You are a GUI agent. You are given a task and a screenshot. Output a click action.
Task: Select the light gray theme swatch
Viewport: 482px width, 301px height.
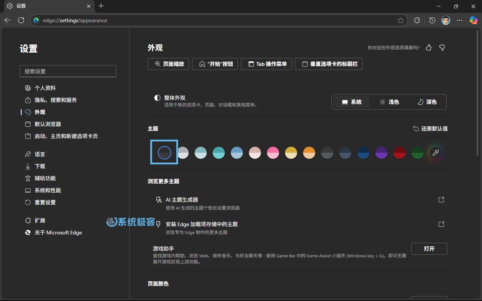183,153
